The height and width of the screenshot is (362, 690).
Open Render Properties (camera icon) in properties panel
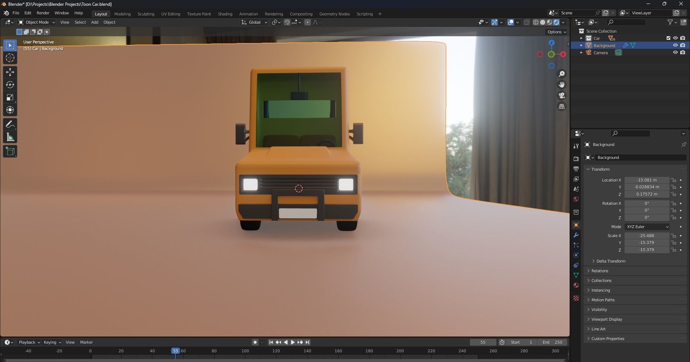tap(576, 158)
